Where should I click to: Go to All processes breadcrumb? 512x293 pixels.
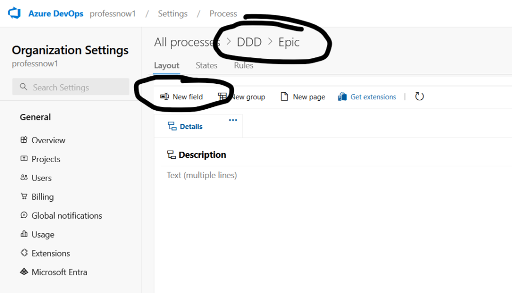point(186,42)
